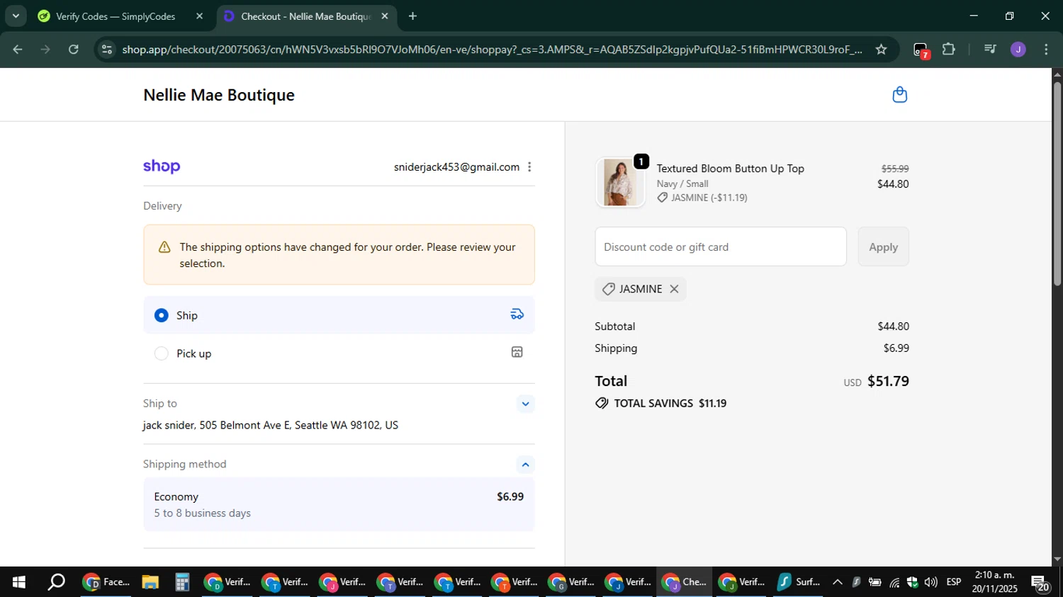Click the Nellie Mae Boutique store title
The width and height of the screenshot is (1063, 597).
coord(219,95)
